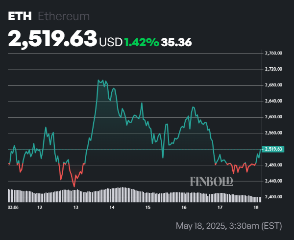Viewport: 294px width, 240px height.
Task: Click the date 14 on time axis
Action: click(x=112, y=207)
